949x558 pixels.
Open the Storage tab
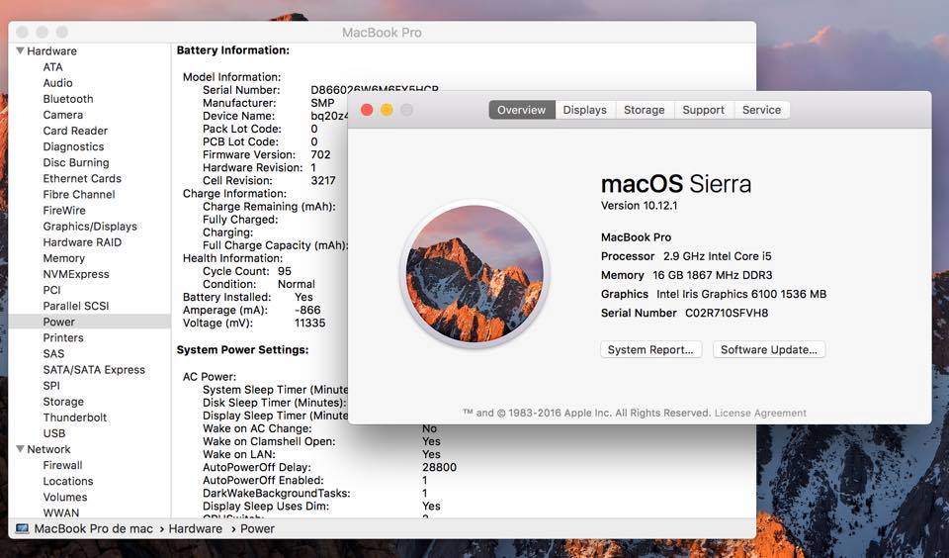coord(644,110)
